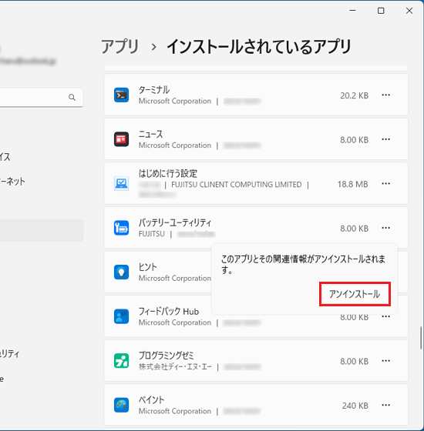Maximize the Settings window
424x431 pixels.
point(381,11)
